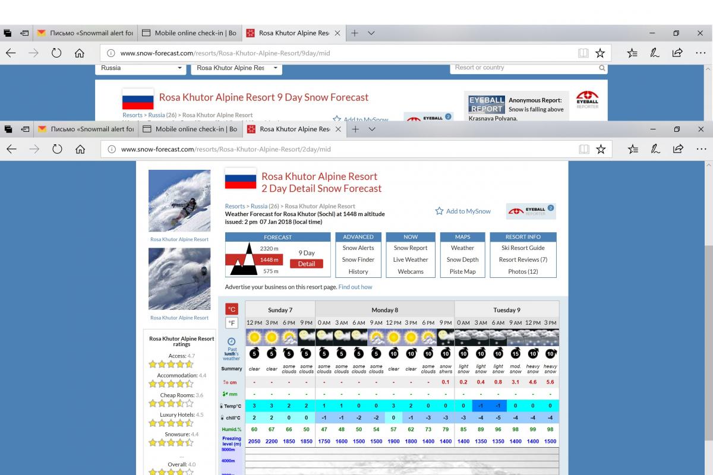Open Photos (12) link
This screenshot has width=713, height=475.
pos(523,271)
